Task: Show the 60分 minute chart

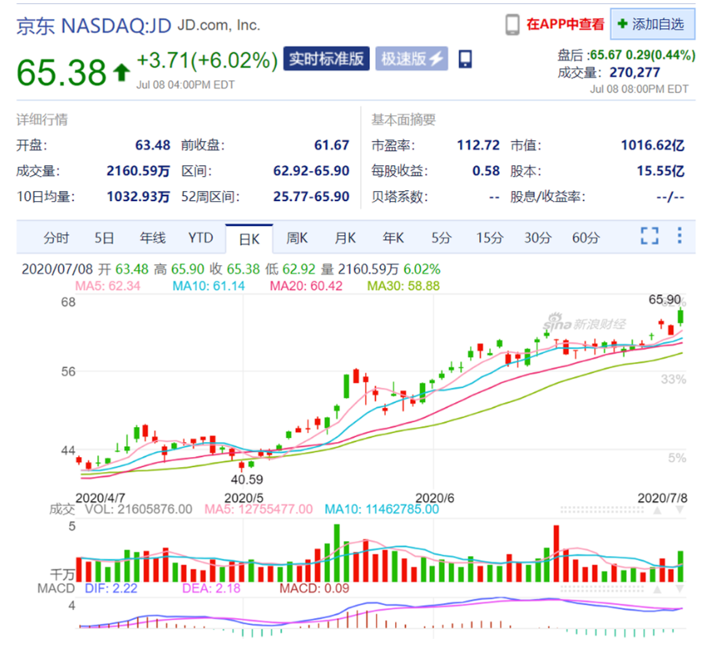Action: tap(586, 238)
